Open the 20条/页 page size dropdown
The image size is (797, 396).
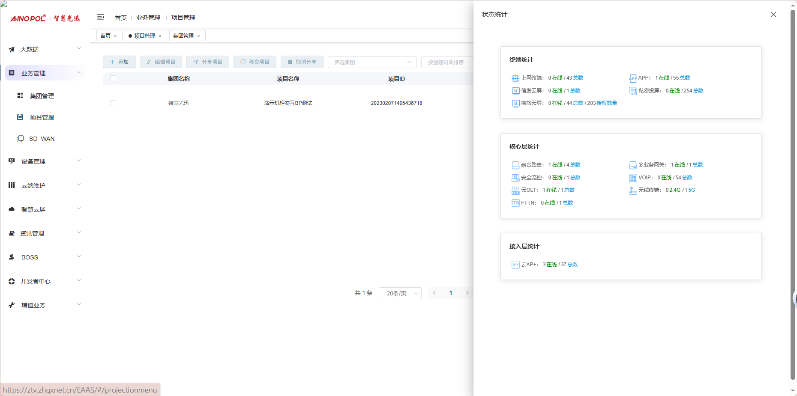(x=400, y=293)
